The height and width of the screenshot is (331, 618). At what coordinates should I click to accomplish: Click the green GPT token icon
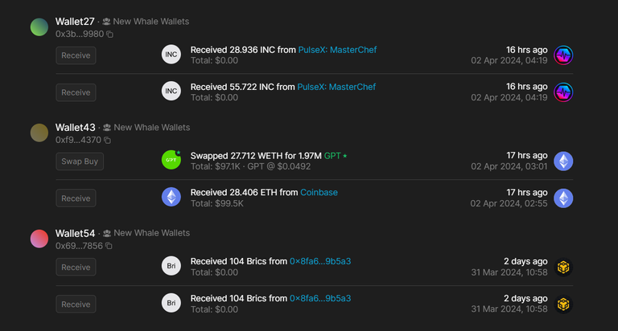171,160
